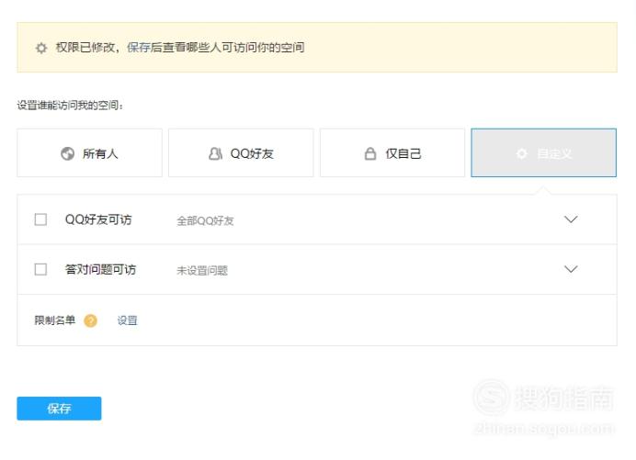Image resolution: width=636 pixels, height=460 pixels.
Task: Enable the QQ好友可访 checkbox
Action: pyautogui.click(x=40, y=219)
